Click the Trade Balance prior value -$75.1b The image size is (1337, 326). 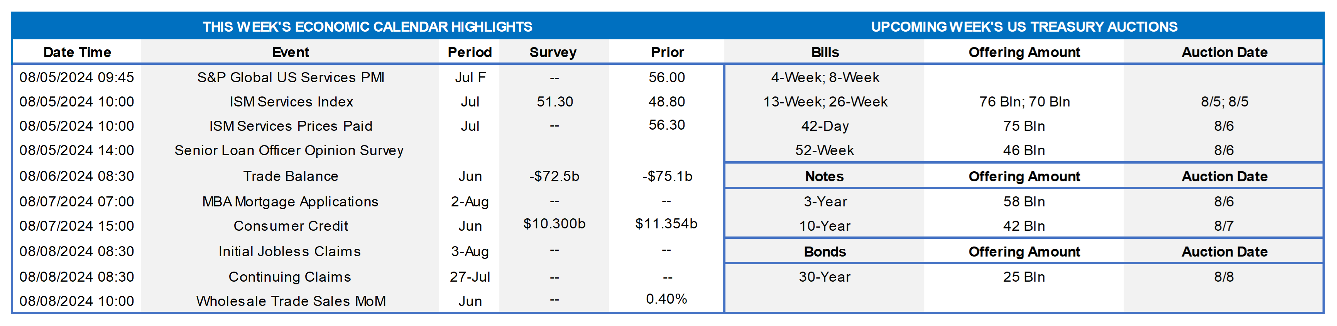click(x=667, y=176)
